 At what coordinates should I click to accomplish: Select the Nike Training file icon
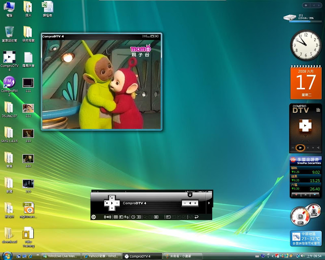[x=28, y=237]
